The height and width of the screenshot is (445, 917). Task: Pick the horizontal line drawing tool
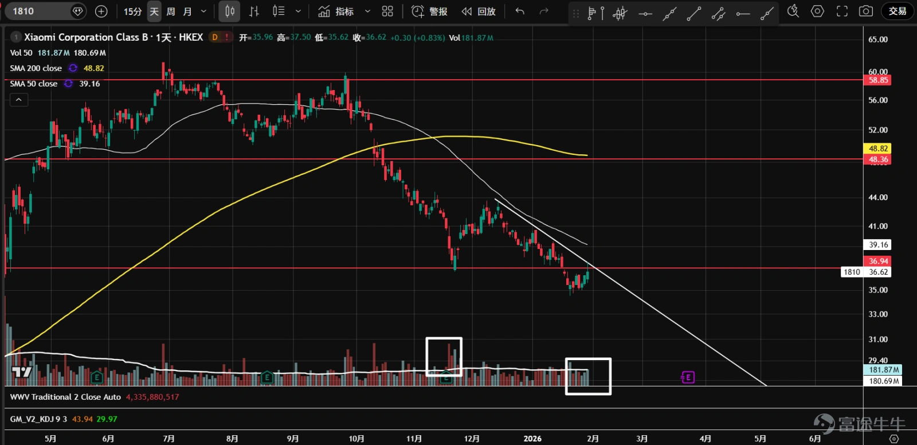645,13
